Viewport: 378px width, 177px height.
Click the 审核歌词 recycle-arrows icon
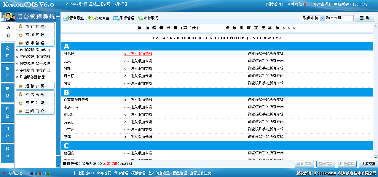coord(141,18)
